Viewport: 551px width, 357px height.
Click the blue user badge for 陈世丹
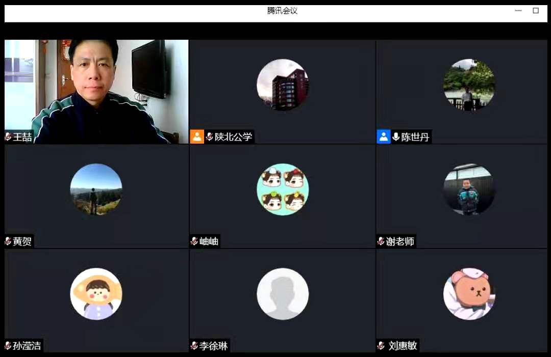[383, 137]
